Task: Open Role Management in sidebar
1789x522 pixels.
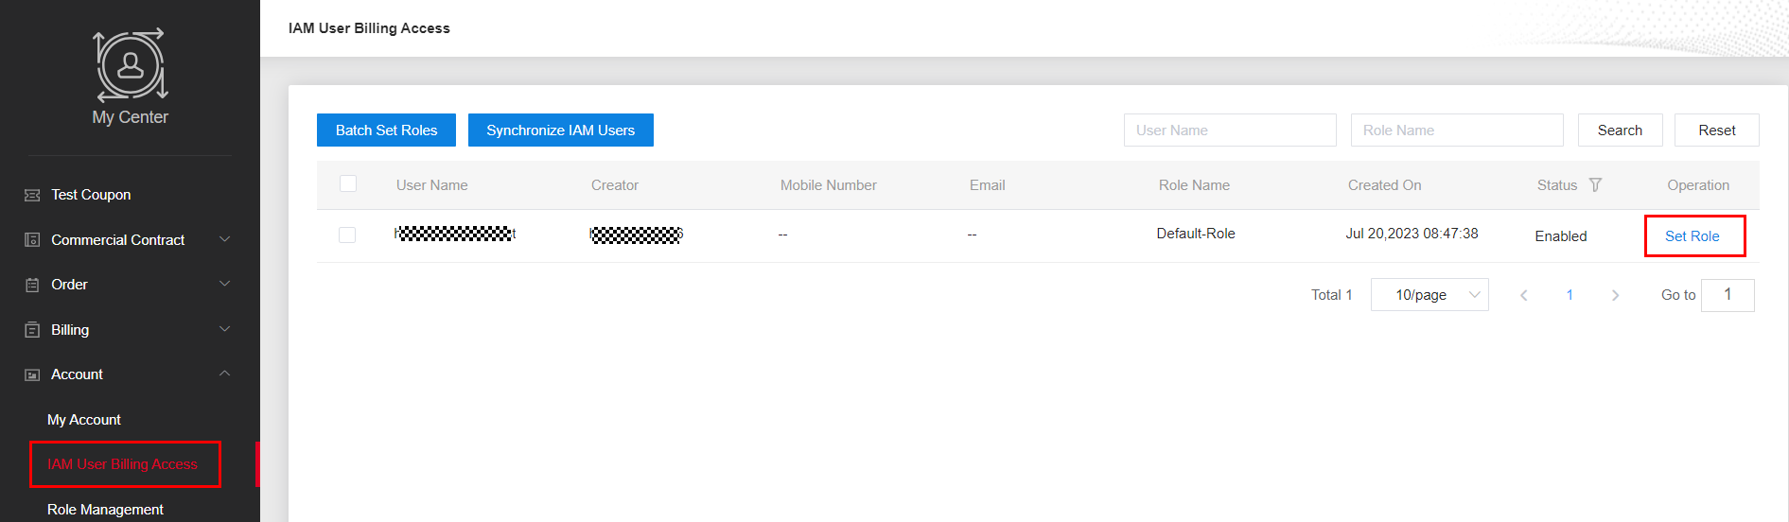Action: coord(105,510)
